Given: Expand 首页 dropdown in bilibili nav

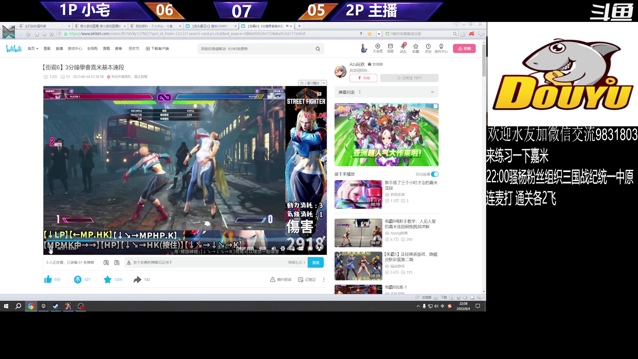Looking at the screenshot, I should (x=33, y=49).
